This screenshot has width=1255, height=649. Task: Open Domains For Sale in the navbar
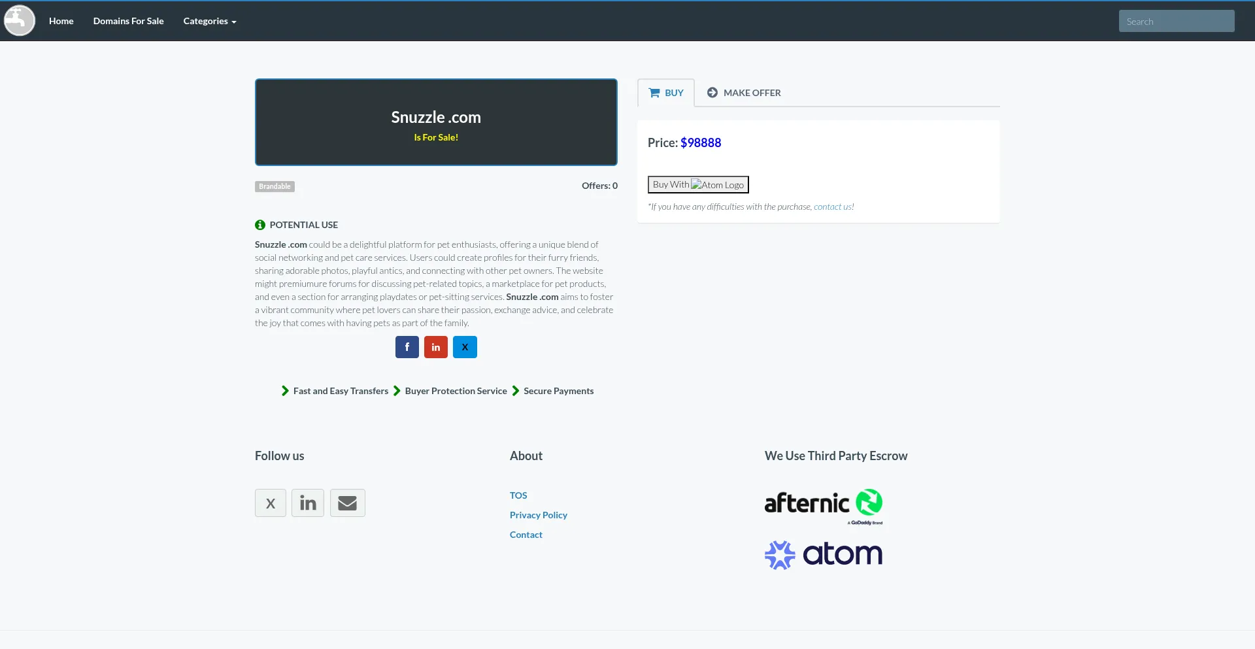click(128, 21)
